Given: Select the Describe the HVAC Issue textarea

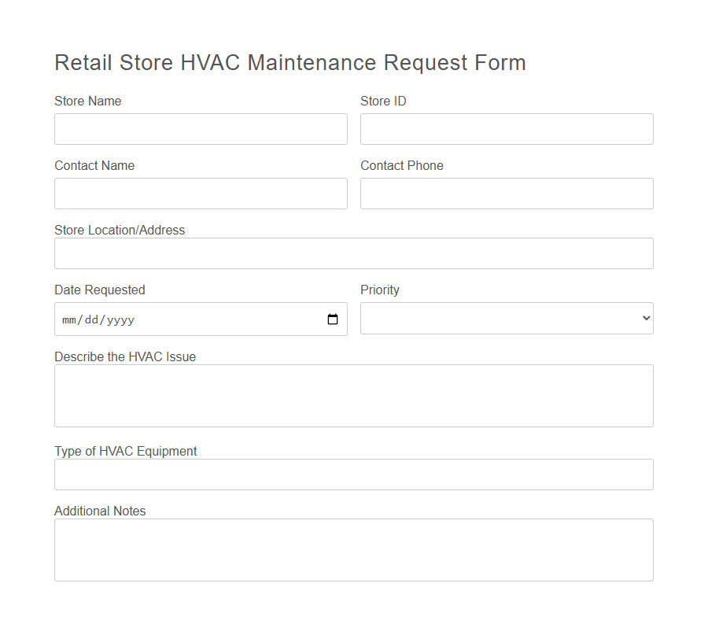Looking at the screenshot, I should 353,395.
